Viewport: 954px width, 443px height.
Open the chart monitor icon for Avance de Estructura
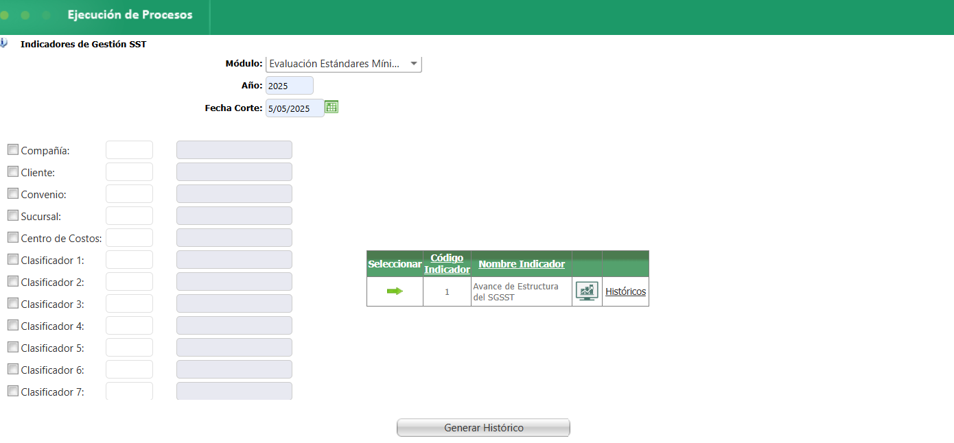click(x=587, y=291)
